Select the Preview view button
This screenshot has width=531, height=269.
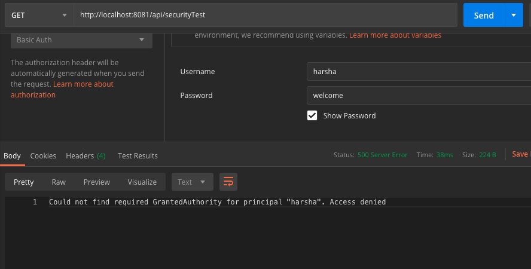coord(97,182)
